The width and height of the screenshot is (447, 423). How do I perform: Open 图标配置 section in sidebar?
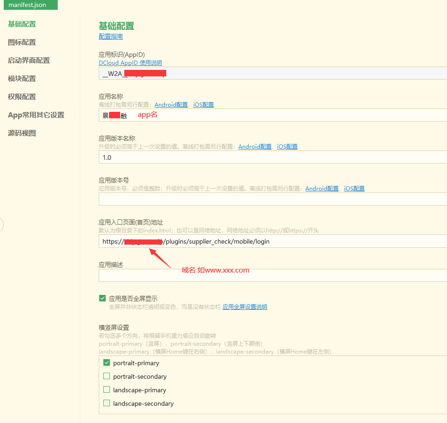22,42
